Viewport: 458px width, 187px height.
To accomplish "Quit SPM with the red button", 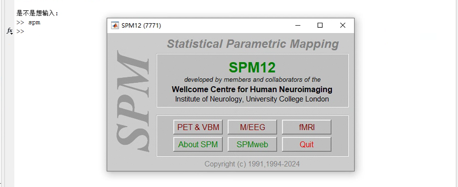I will 307,144.
